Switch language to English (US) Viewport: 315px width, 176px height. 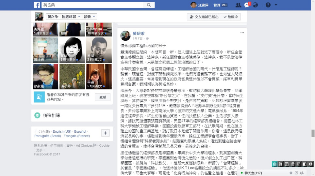[62, 131]
